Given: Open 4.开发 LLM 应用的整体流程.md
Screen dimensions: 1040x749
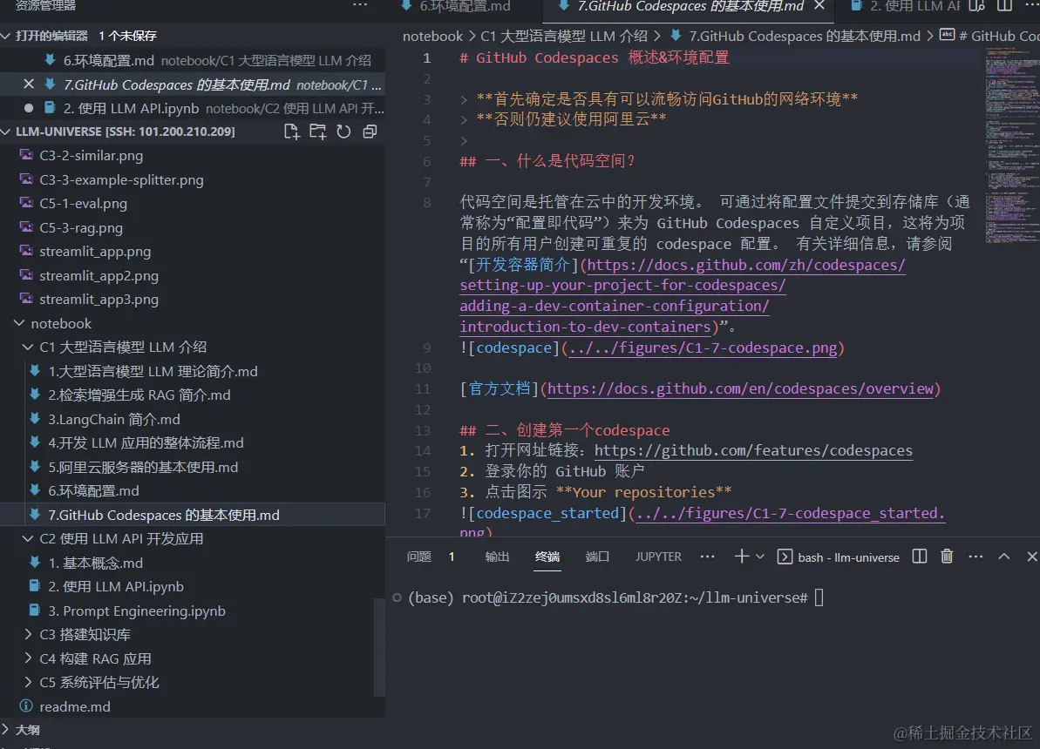Looking at the screenshot, I should [146, 442].
